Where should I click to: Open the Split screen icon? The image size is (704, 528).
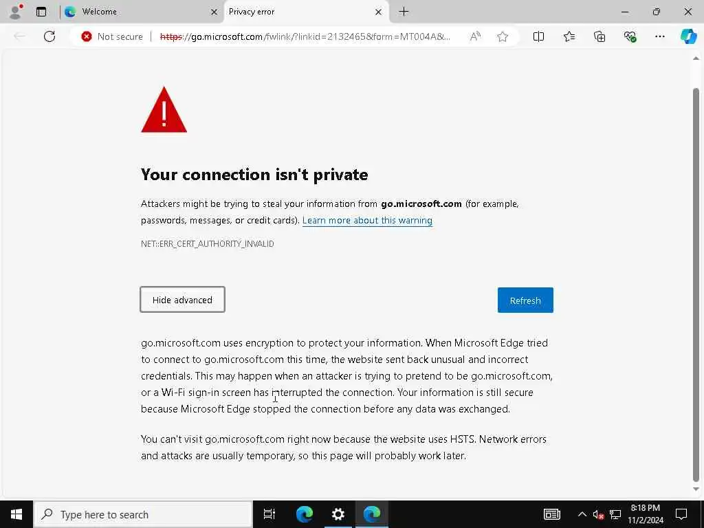point(539,36)
